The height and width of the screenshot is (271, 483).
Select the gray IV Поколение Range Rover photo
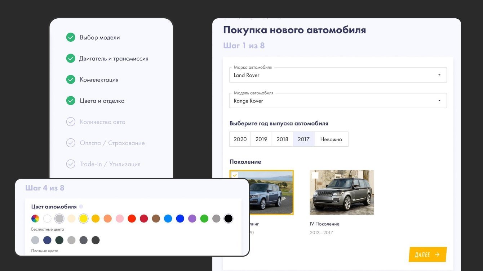(342, 193)
